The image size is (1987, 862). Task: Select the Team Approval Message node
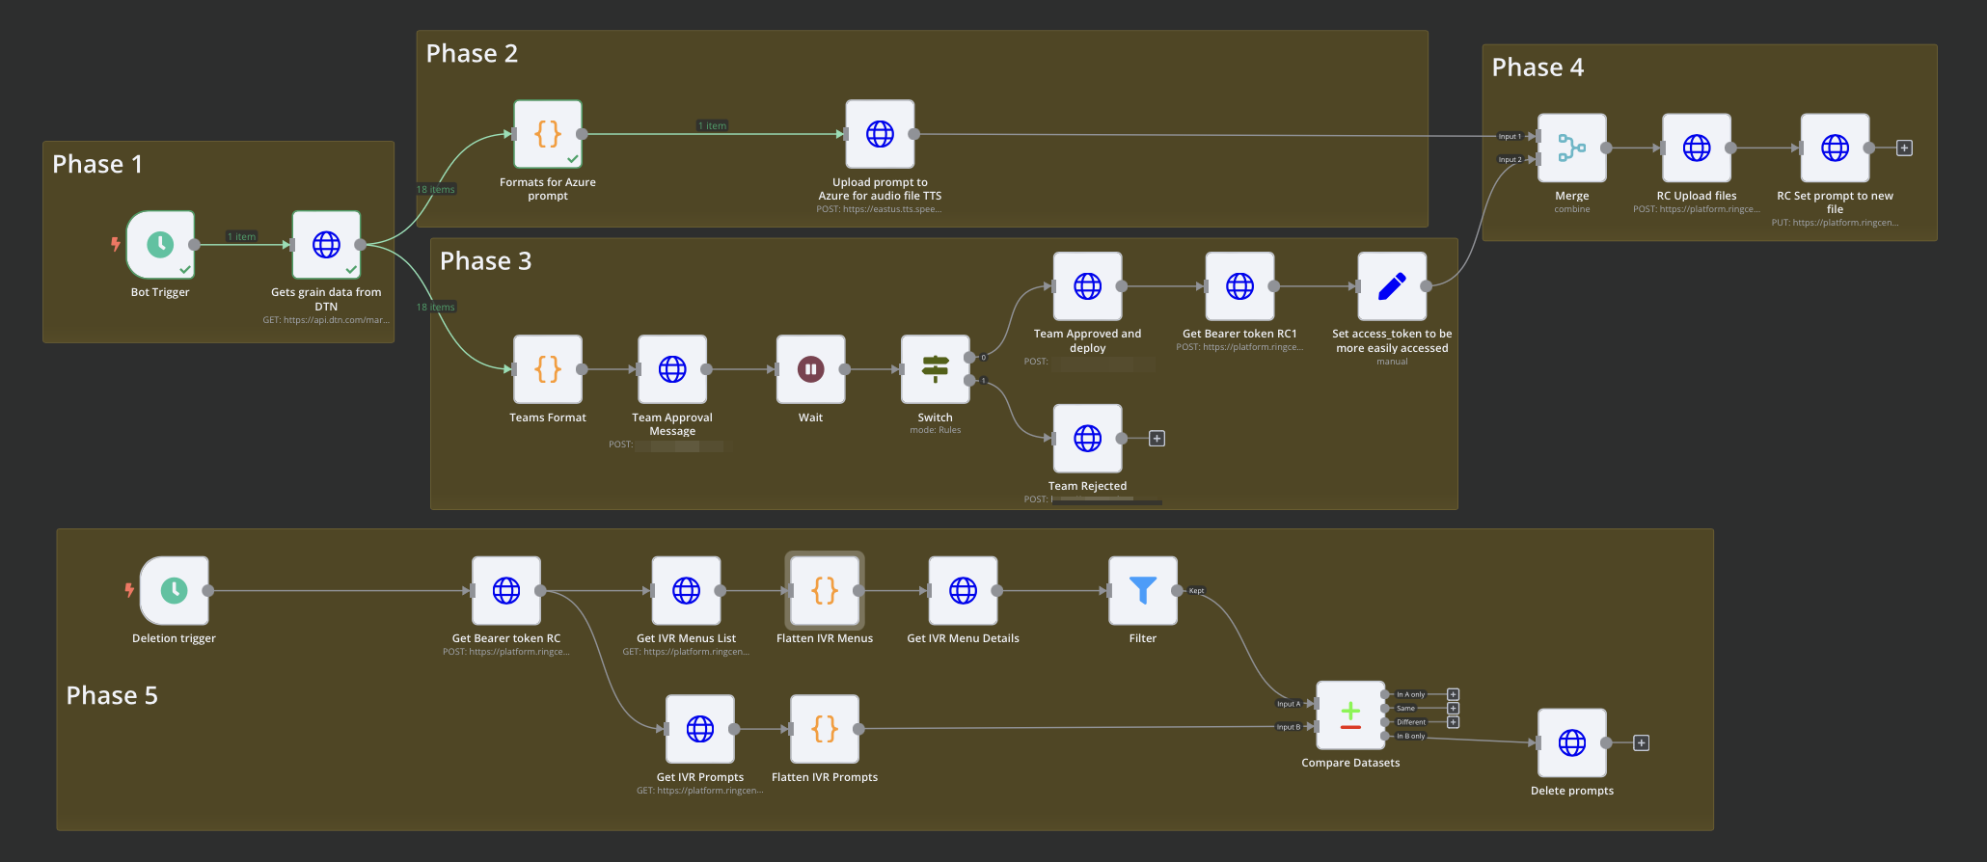pos(672,369)
